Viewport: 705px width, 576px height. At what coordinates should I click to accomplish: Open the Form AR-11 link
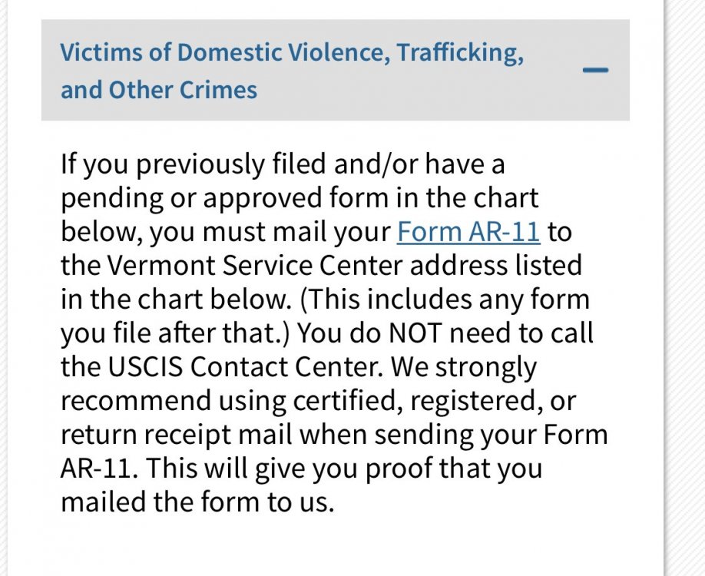click(x=468, y=232)
